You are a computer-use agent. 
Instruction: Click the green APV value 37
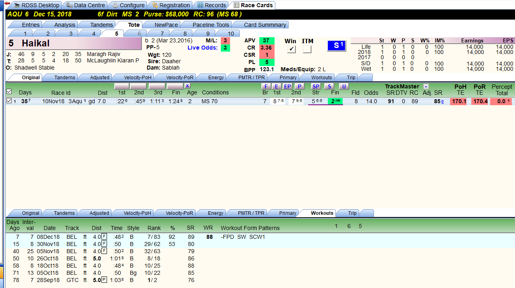pos(267,41)
